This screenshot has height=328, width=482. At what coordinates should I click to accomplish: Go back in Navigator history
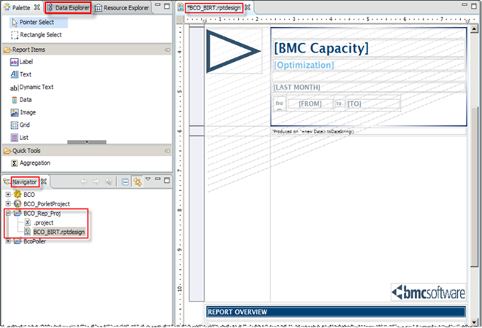point(83,181)
